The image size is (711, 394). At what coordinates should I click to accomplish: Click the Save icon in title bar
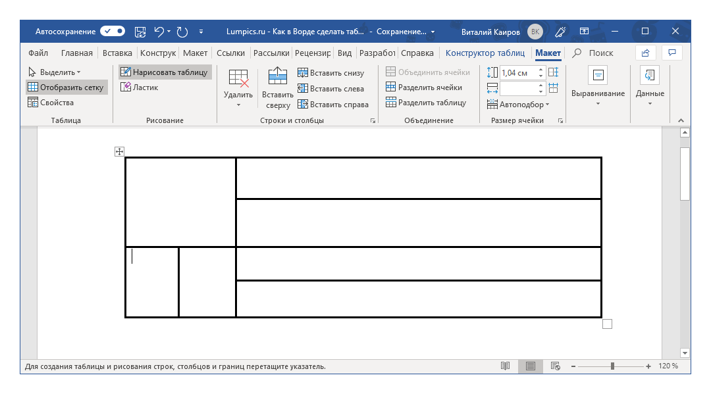coord(140,31)
